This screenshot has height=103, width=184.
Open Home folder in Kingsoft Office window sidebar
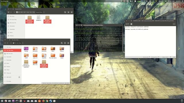(x=16, y=20)
